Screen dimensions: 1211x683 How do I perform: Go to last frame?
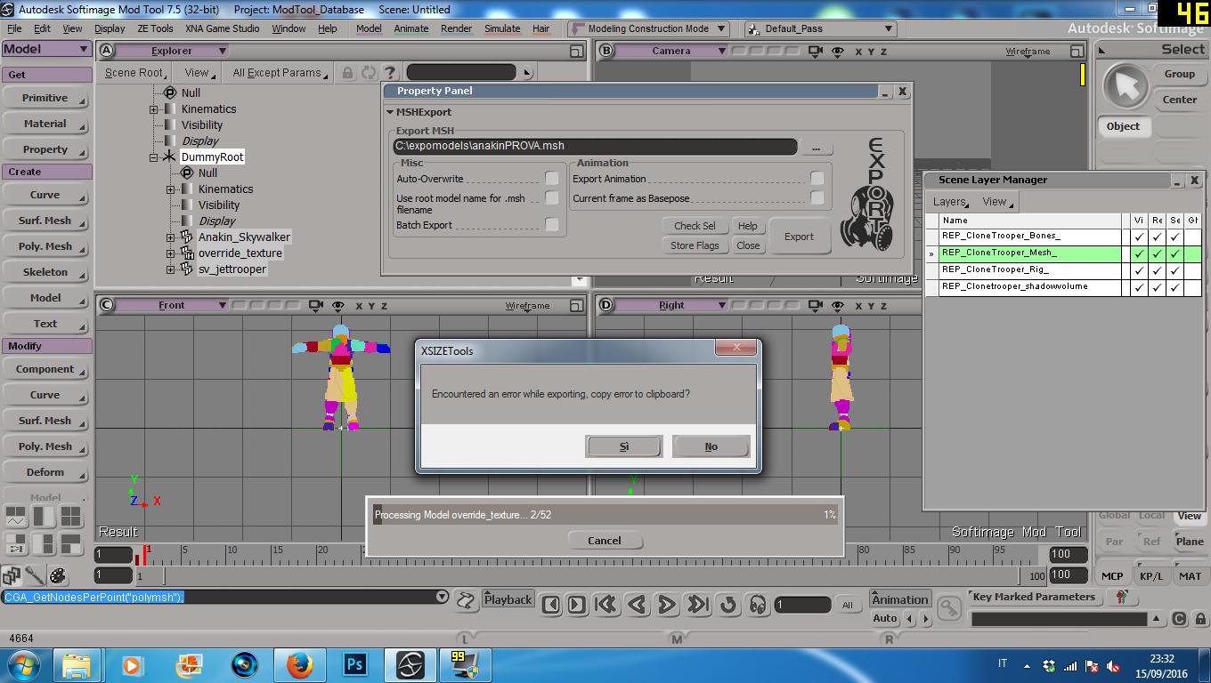[697, 606]
